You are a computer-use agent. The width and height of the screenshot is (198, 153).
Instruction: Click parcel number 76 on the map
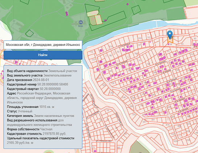click(x=136, y=53)
